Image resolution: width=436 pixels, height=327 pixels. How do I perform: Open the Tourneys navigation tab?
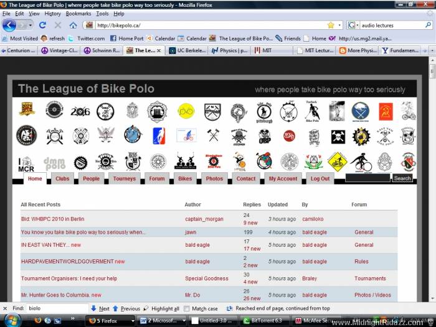(125, 178)
